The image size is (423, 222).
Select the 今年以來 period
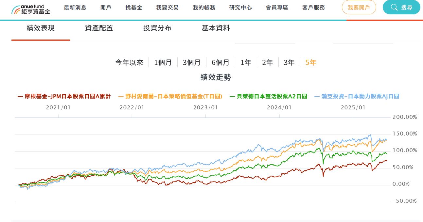point(129,62)
